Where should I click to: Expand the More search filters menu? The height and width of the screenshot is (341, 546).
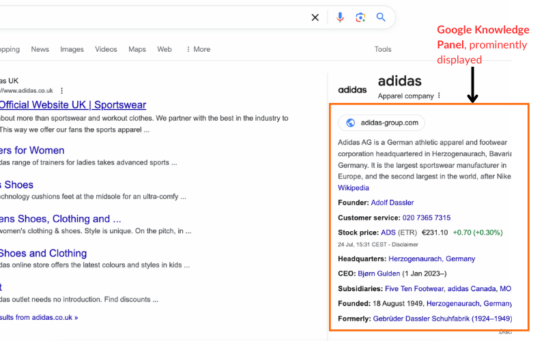(x=198, y=49)
